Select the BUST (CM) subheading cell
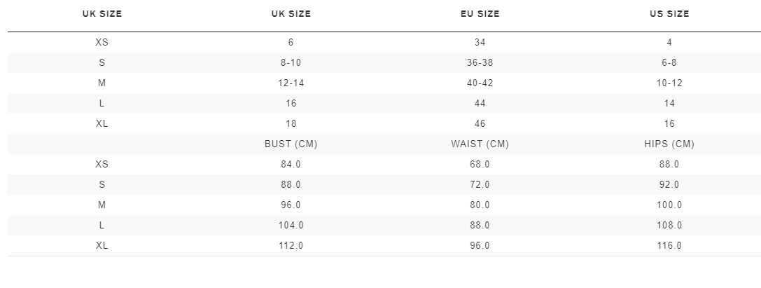 pos(291,144)
